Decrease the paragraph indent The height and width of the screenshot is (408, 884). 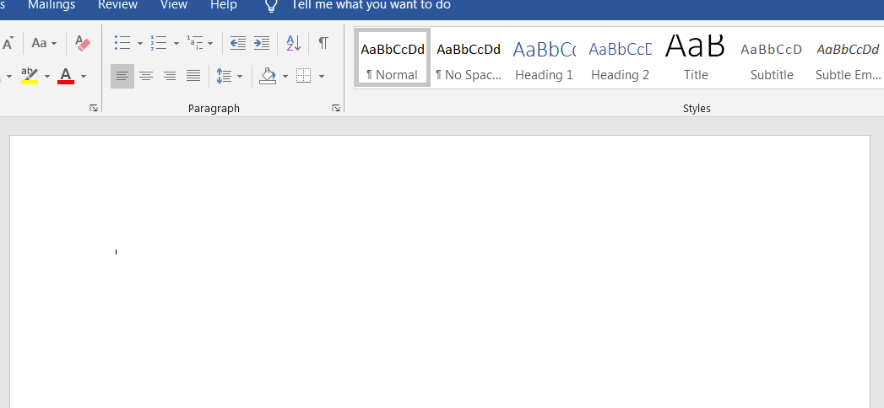tap(238, 43)
